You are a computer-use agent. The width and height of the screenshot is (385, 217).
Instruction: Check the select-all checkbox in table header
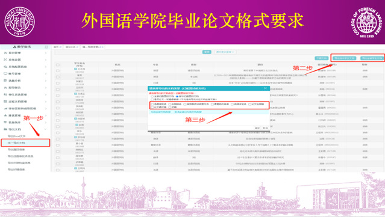point(58,65)
